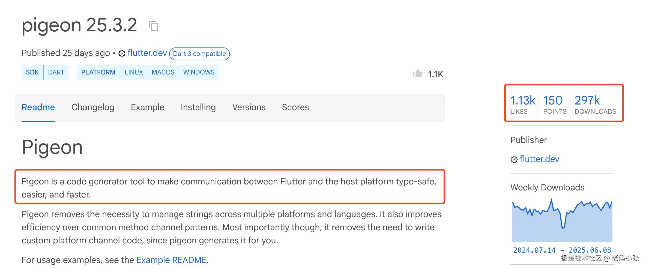Viewport: 646px width, 269px height.
Task: Click the Dart 3 compatible badge
Action: point(199,54)
